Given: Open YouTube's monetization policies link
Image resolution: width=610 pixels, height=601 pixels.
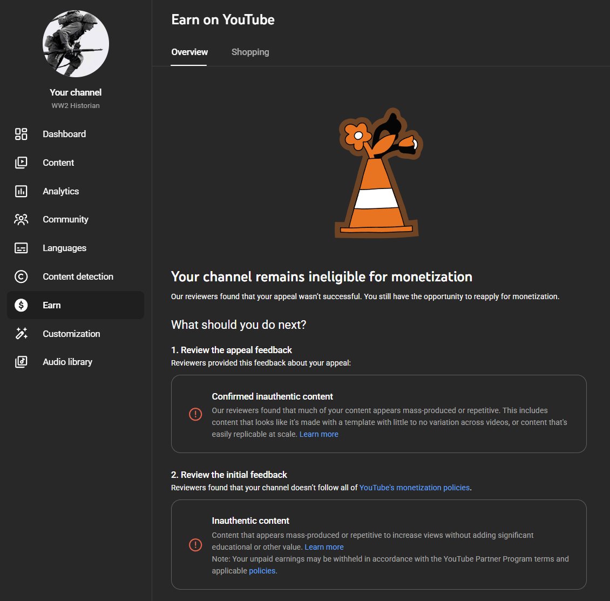Looking at the screenshot, I should (415, 488).
